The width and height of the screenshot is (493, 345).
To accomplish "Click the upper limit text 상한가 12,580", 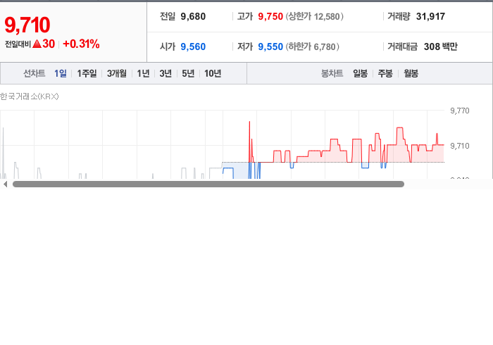I will [x=314, y=16].
